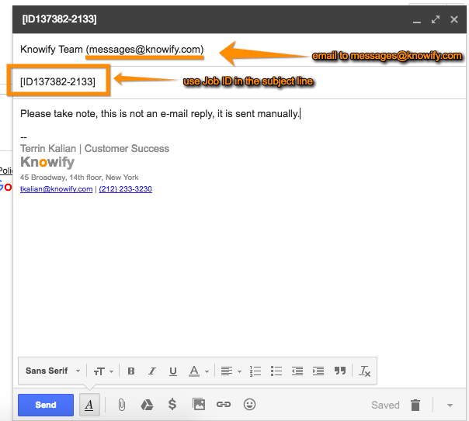This screenshot has height=421, width=469.
Task: Send the email with the Send button
Action: [x=46, y=405]
